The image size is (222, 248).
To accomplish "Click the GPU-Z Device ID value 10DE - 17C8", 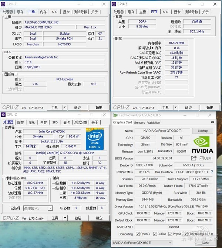I will pyautogui.click(x=144, y=165).
